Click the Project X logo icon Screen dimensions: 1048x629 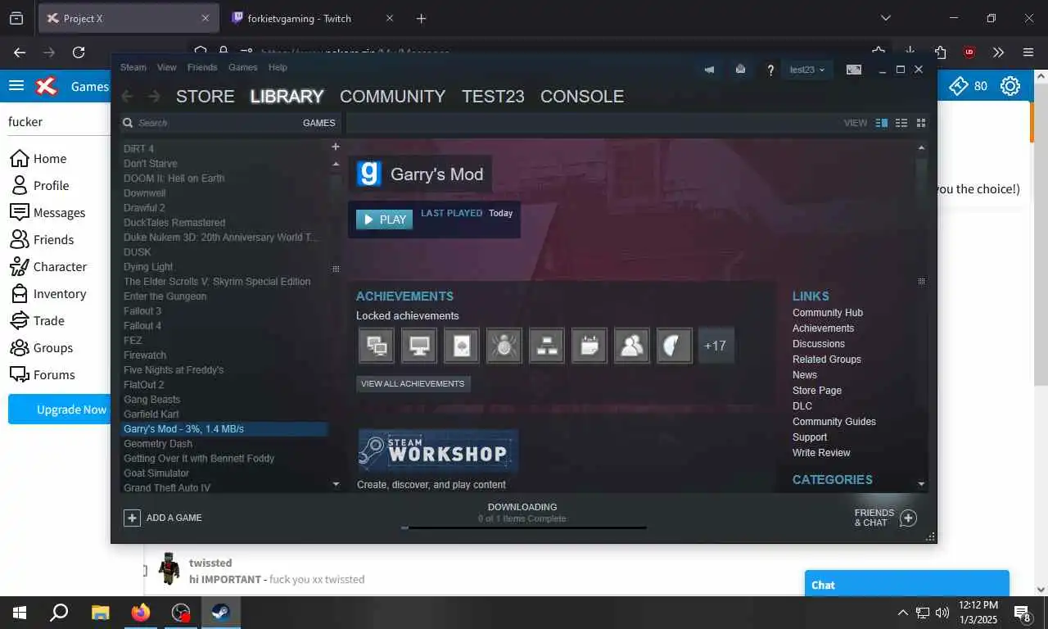(47, 86)
